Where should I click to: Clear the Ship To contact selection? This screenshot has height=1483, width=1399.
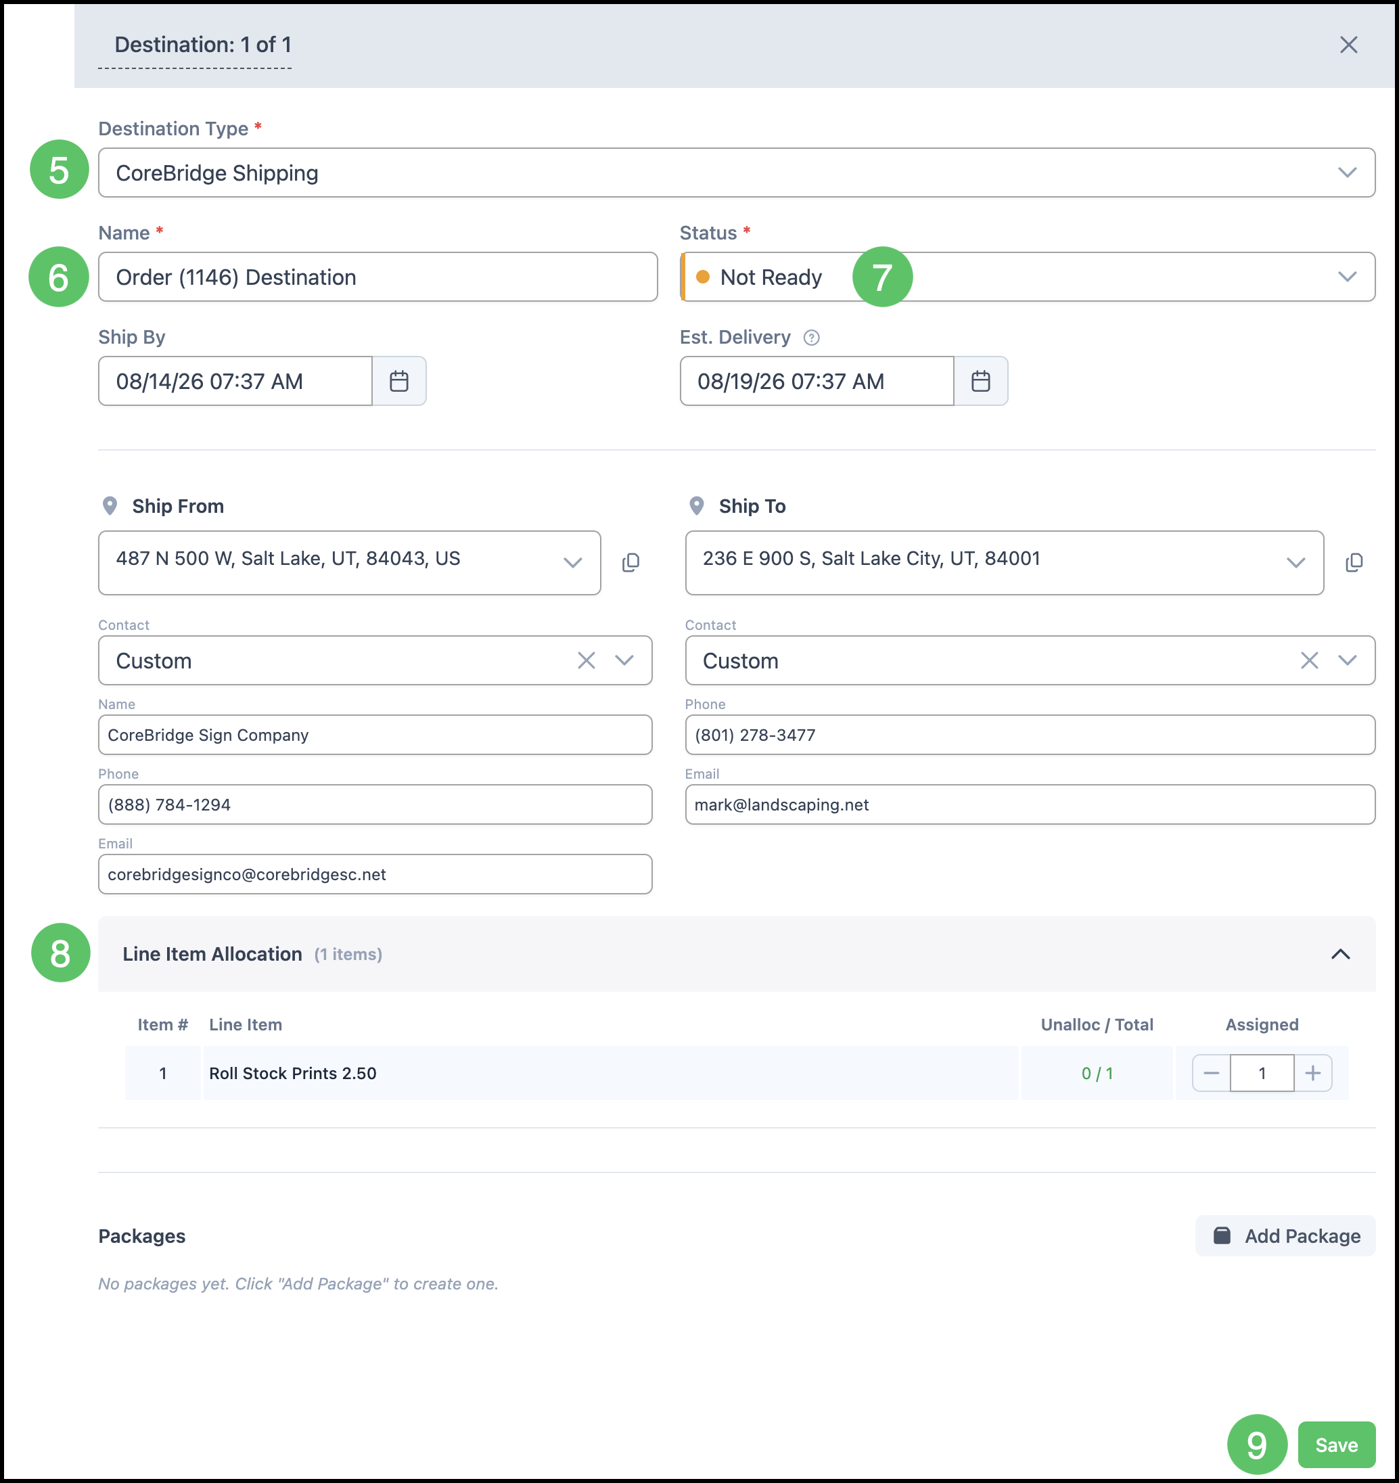click(1310, 660)
